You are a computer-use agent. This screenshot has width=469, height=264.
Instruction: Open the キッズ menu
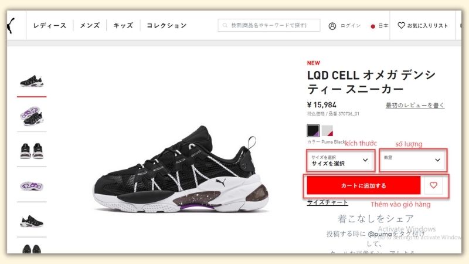point(123,25)
